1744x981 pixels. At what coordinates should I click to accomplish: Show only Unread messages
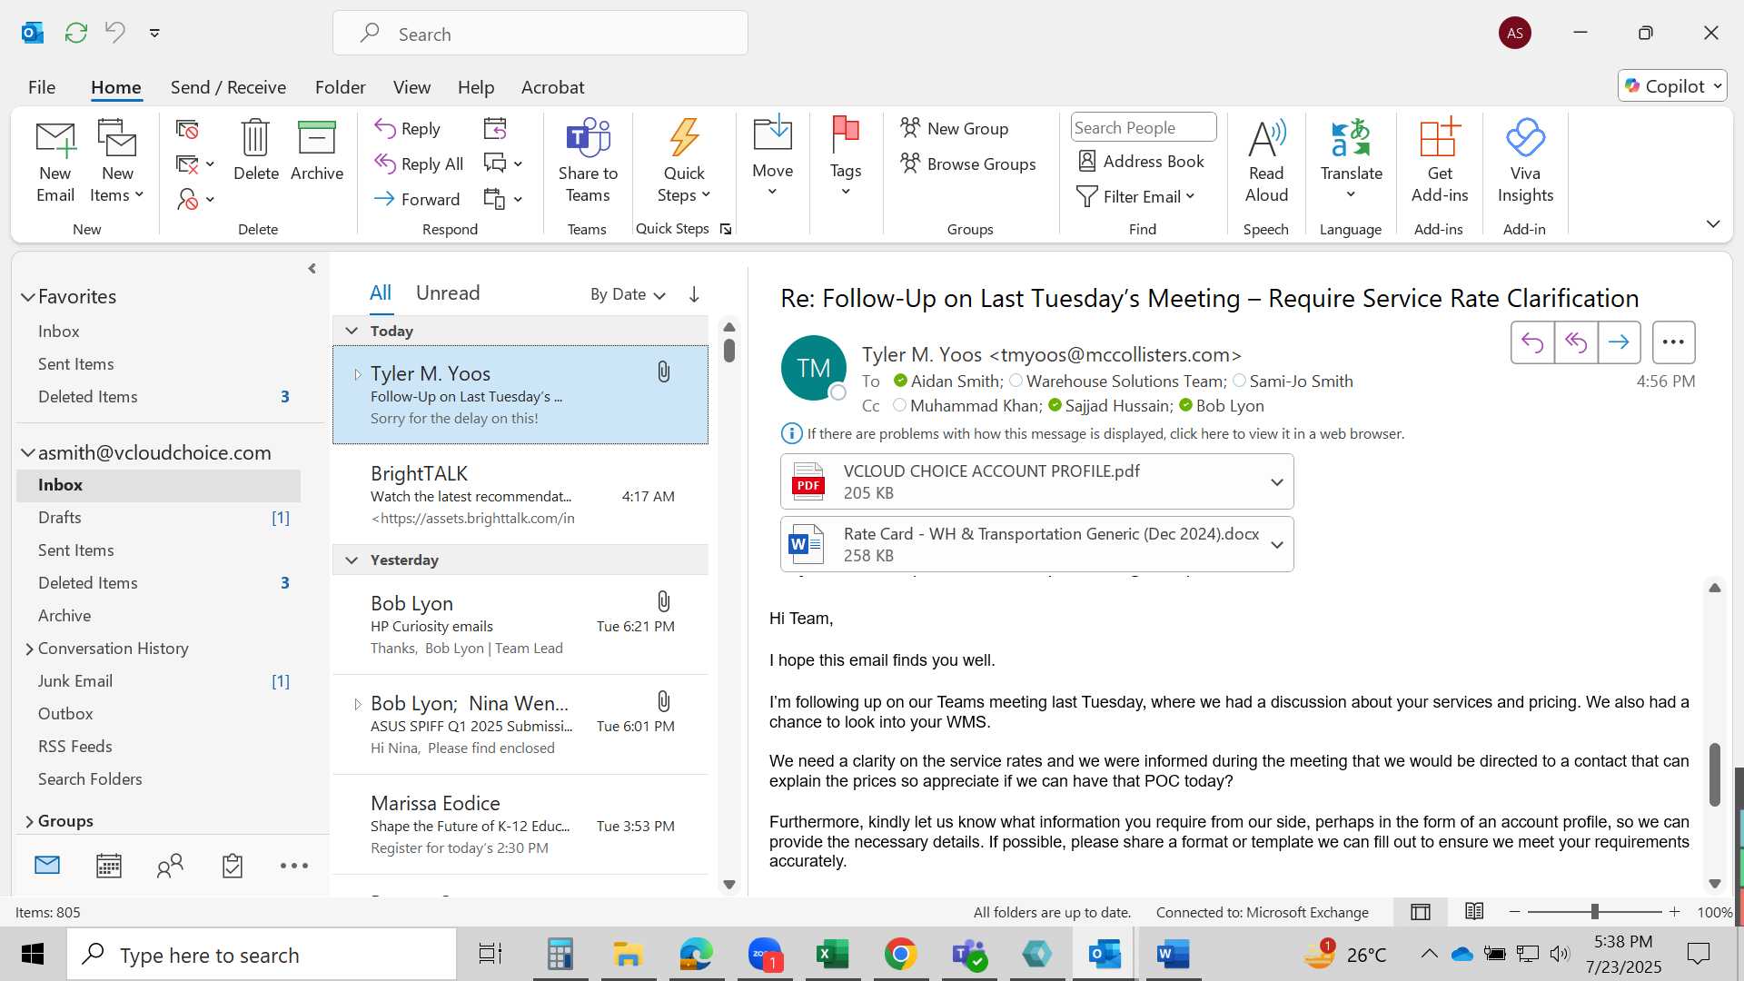pos(448,292)
